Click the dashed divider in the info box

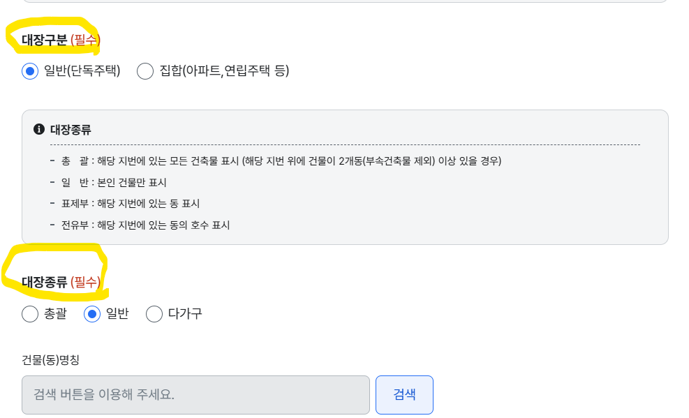point(345,144)
